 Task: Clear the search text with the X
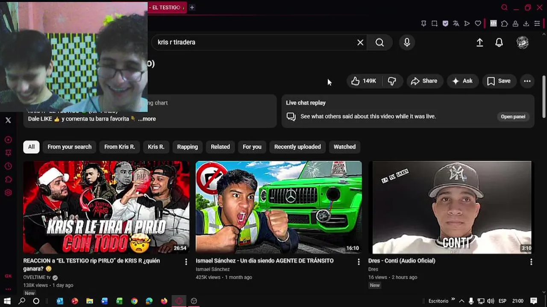[x=360, y=42]
